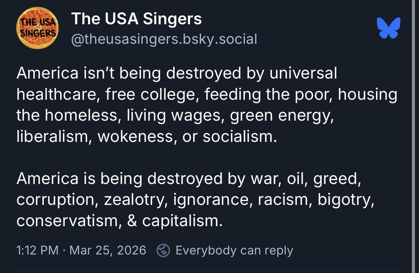The height and width of the screenshot is (273, 419).
Task: Click the 1:12 PM timestamp
Action: tap(37, 250)
